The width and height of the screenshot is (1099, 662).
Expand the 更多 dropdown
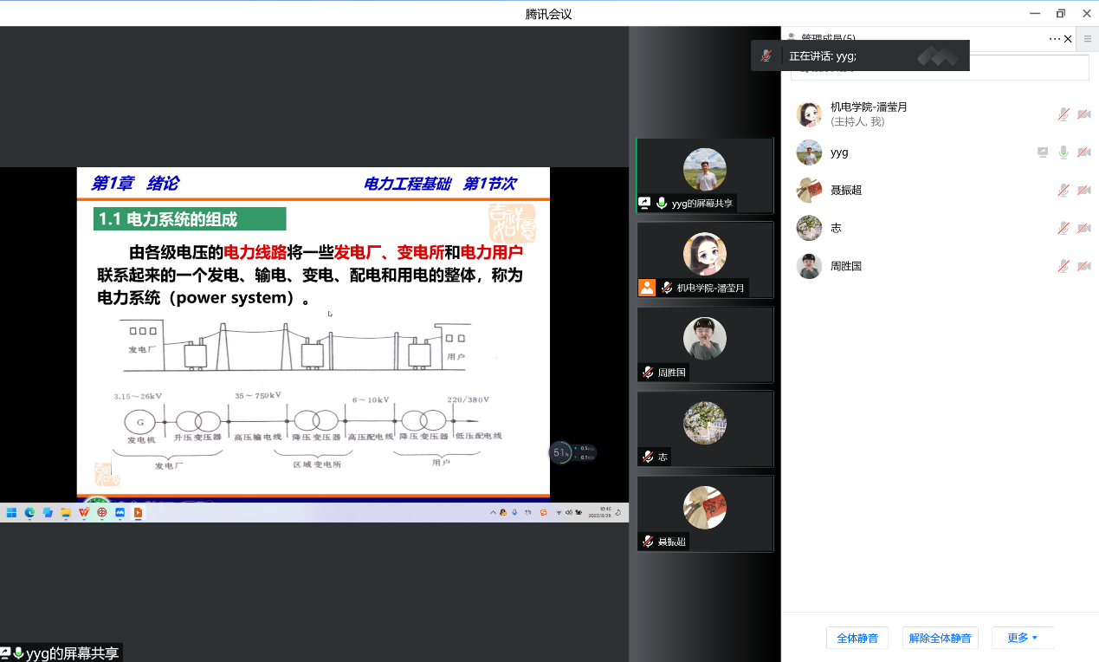pos(1022,638)
